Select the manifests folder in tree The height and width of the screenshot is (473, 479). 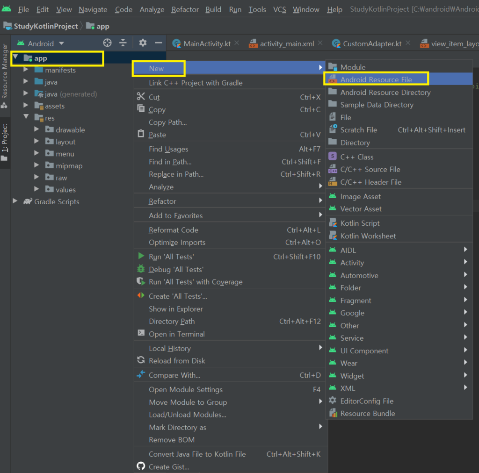(x=60, y=70)
